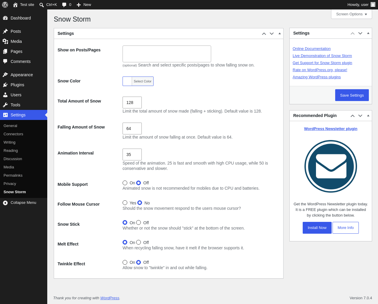Viewport: 378px width, 304px height.
Task: Enable Twinkle Effect On radio
Action: tap(125, 262)
